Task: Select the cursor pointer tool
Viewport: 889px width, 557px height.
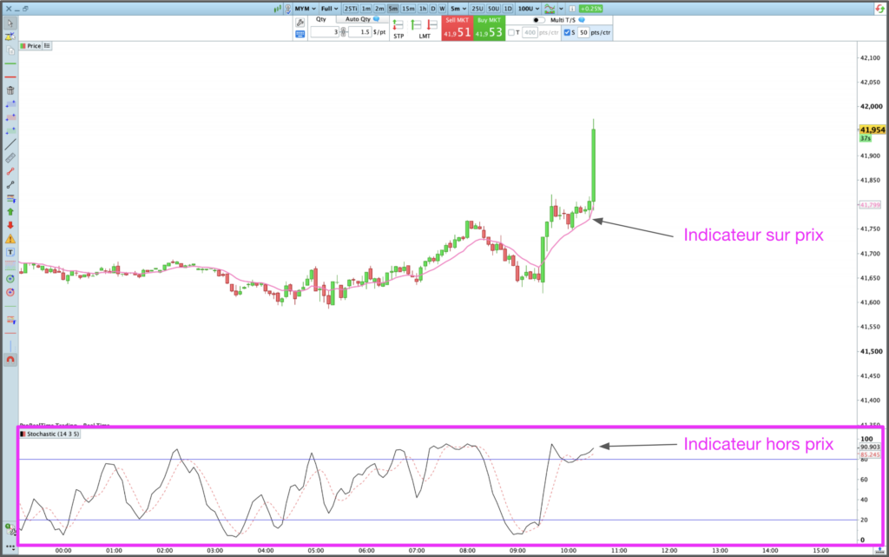Action: point(10,23)
